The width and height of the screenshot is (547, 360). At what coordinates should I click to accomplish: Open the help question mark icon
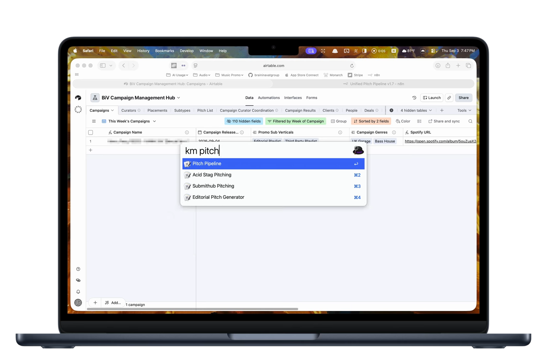tap(78, 269)
